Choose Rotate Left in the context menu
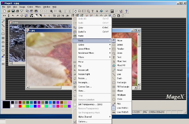This screenshot has height=124, width=189. click(92, 70)
